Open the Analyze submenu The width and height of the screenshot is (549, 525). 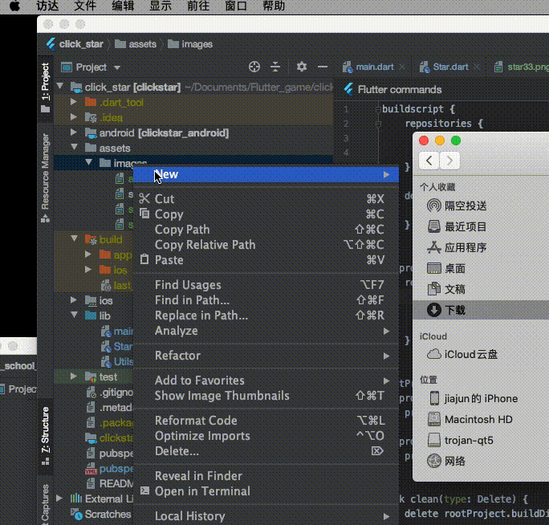[x=266, y=331]
